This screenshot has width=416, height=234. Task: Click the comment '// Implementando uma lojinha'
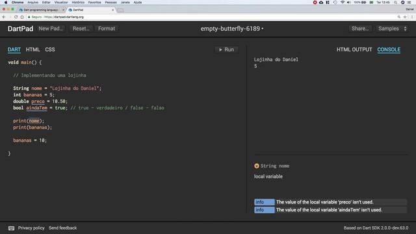pos(49,75)
